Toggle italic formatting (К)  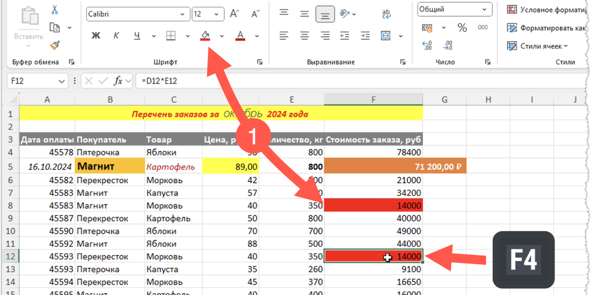coord(117,36)
